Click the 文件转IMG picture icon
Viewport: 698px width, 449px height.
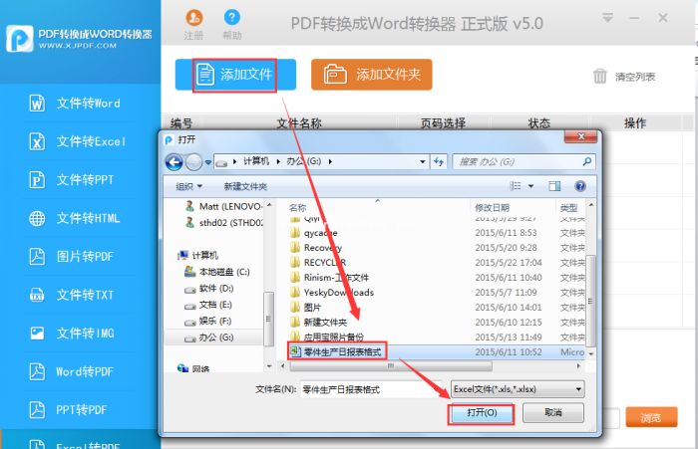coord(37,333)
